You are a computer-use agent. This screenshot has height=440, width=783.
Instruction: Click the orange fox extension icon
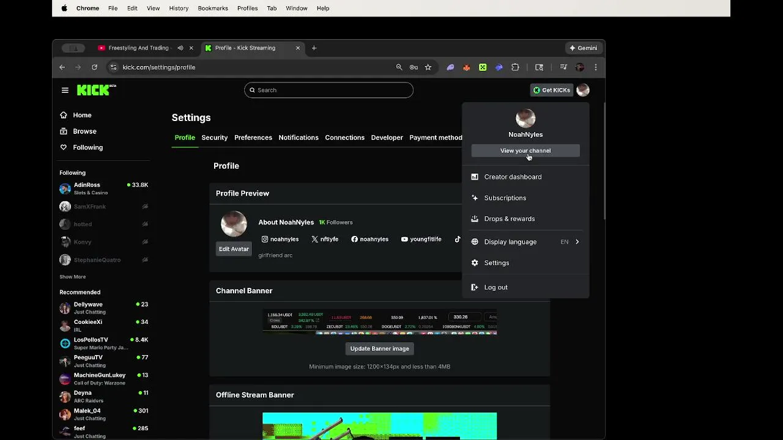(467, 67)
